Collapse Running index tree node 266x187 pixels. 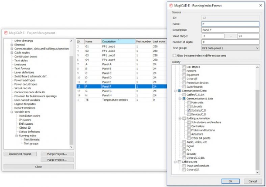pos(17,136)
